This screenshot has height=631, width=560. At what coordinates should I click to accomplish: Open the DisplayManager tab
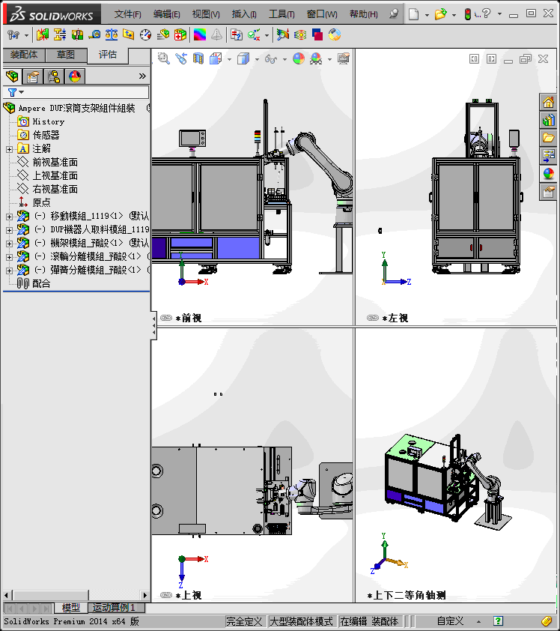tap(75, 76)
